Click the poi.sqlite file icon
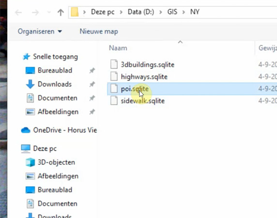Screen dimensions: 277x218 pyautogui.click(x=114, y=88)
